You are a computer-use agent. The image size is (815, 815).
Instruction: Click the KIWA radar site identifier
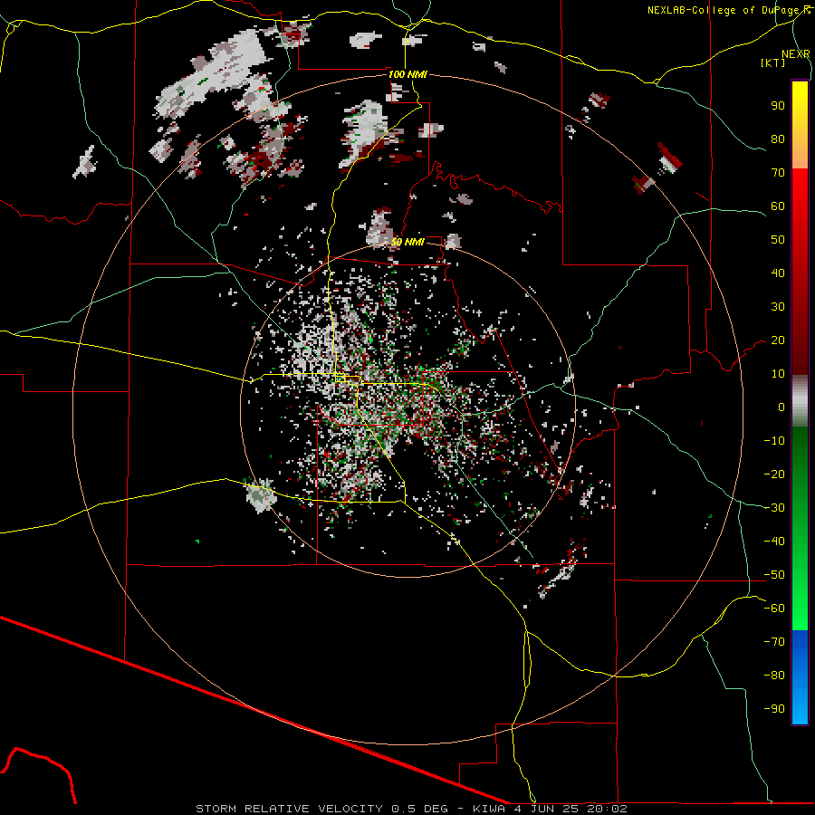489,809
